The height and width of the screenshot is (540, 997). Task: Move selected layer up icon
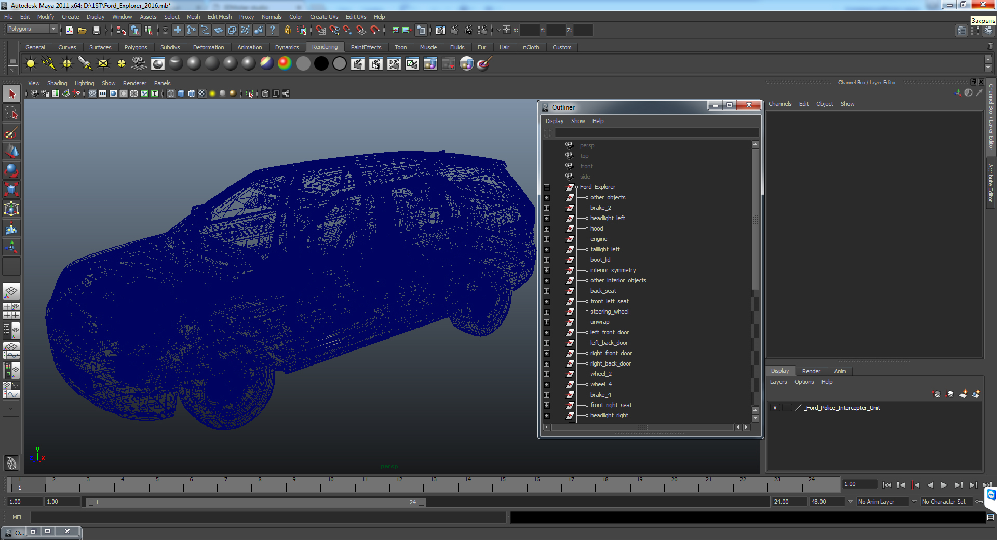(937, 394)
